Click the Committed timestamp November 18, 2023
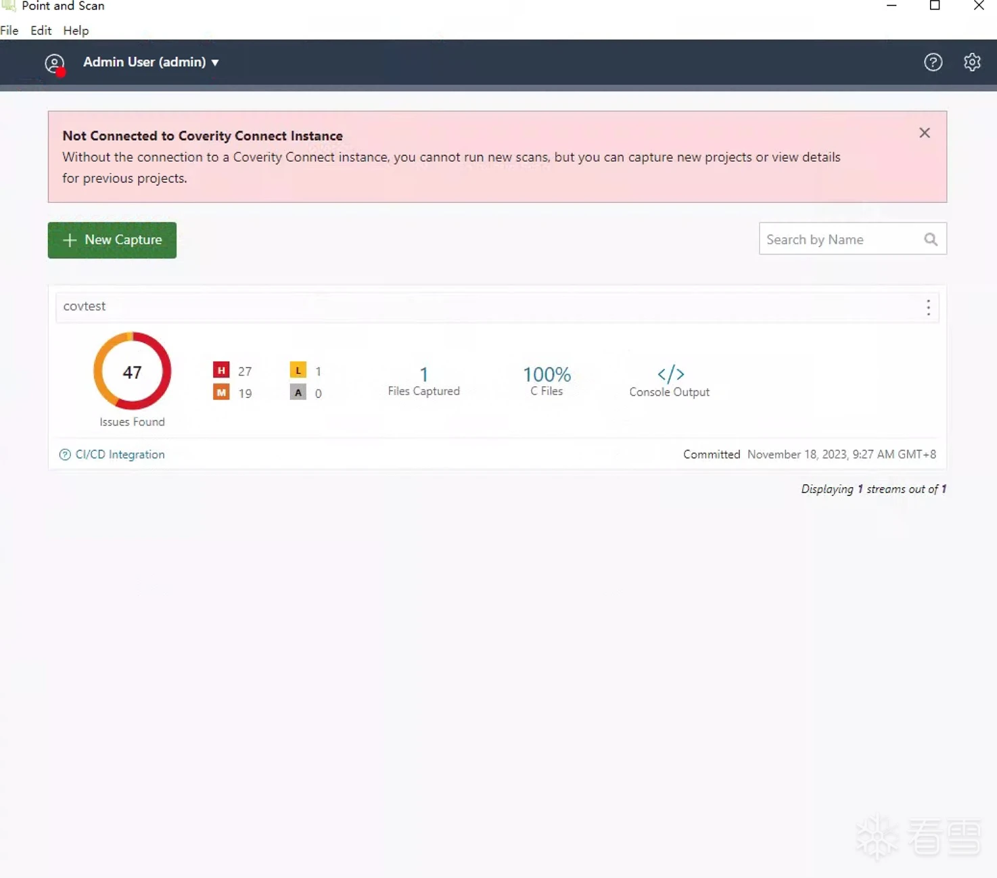Screen dimensions: 997x878 (841, 455)
